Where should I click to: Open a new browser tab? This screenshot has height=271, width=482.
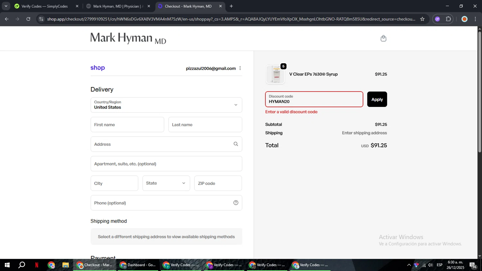pyautogui.click(x=231, y=6)
